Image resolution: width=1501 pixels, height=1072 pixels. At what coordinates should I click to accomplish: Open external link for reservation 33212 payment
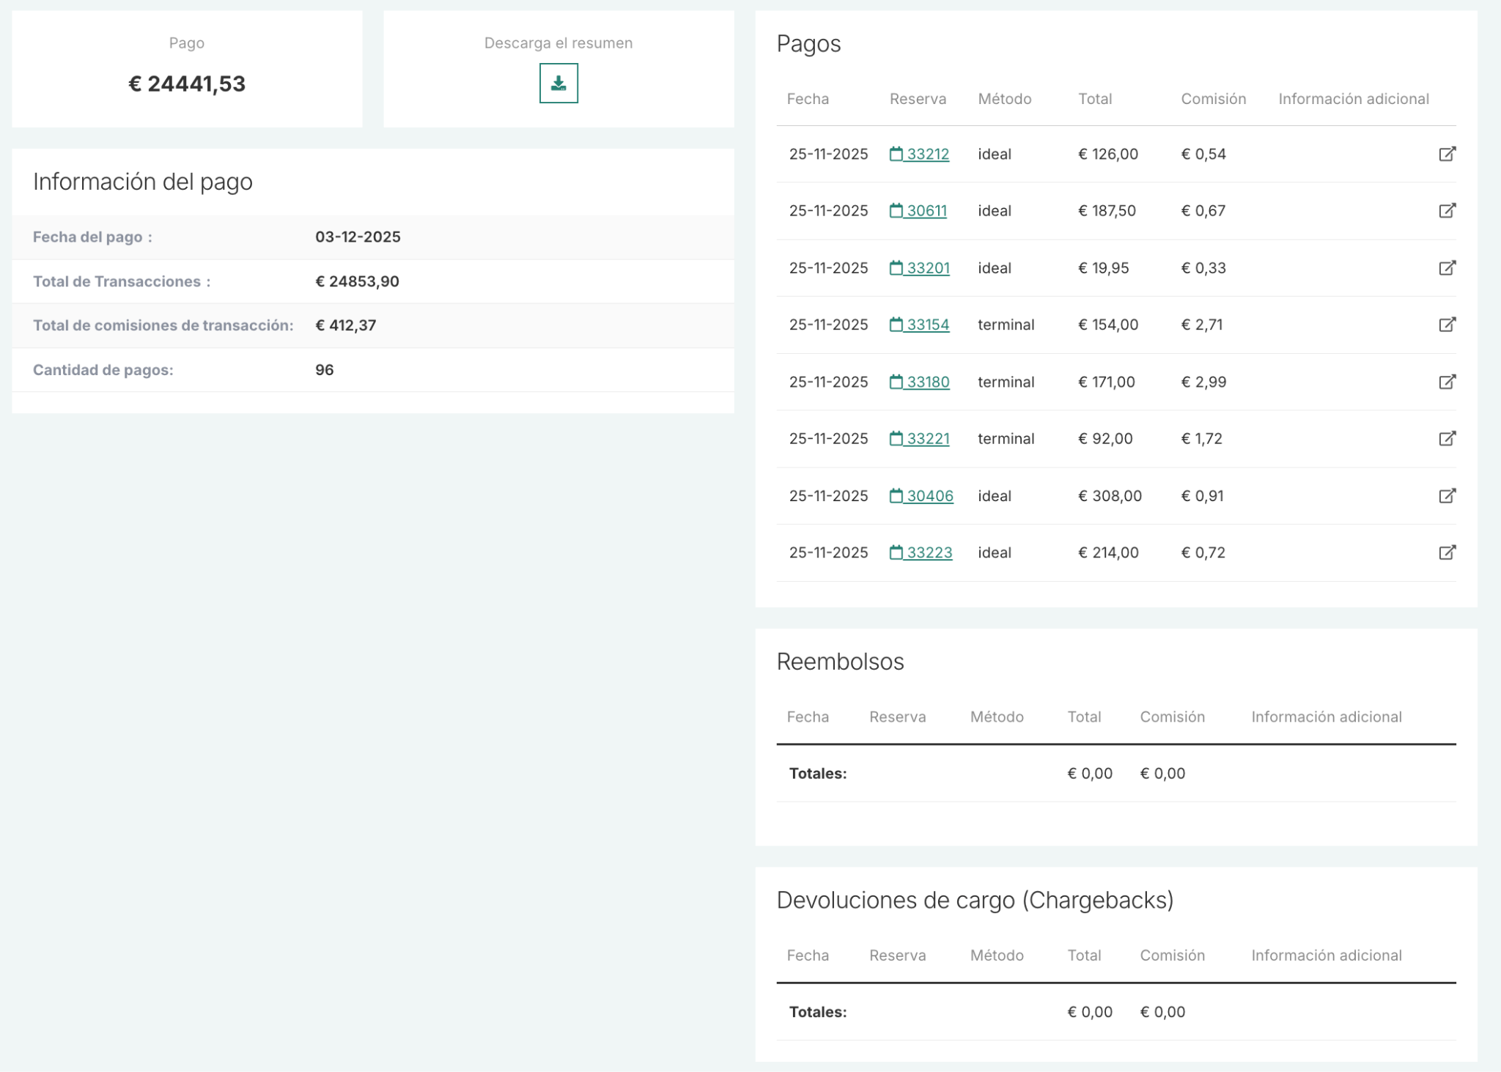pos(1447,154)
